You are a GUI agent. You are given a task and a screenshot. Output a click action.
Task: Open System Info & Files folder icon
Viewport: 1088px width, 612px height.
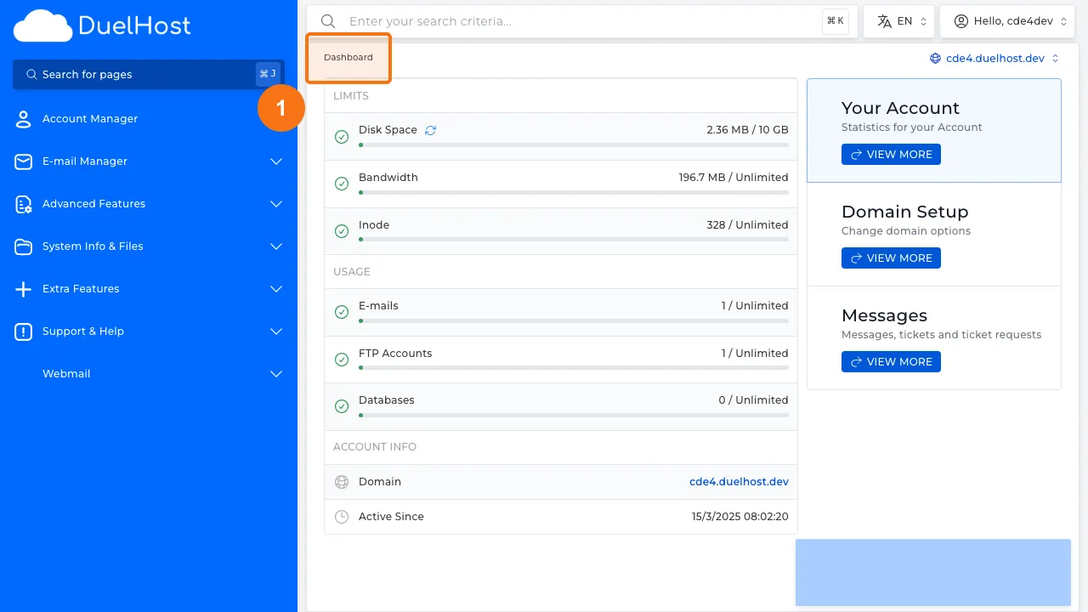coord(23,246)
